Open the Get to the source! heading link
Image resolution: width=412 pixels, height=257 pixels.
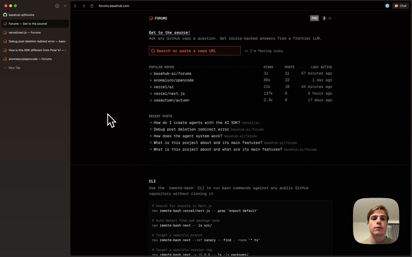pyautogui.click(x=169, y=33)
